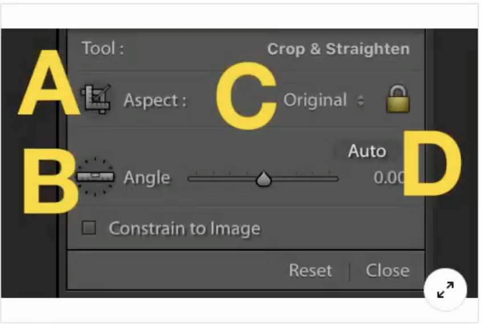Close the Crop & Straighten panel
The height and width of the screenshot is (324, 482).
387,270
